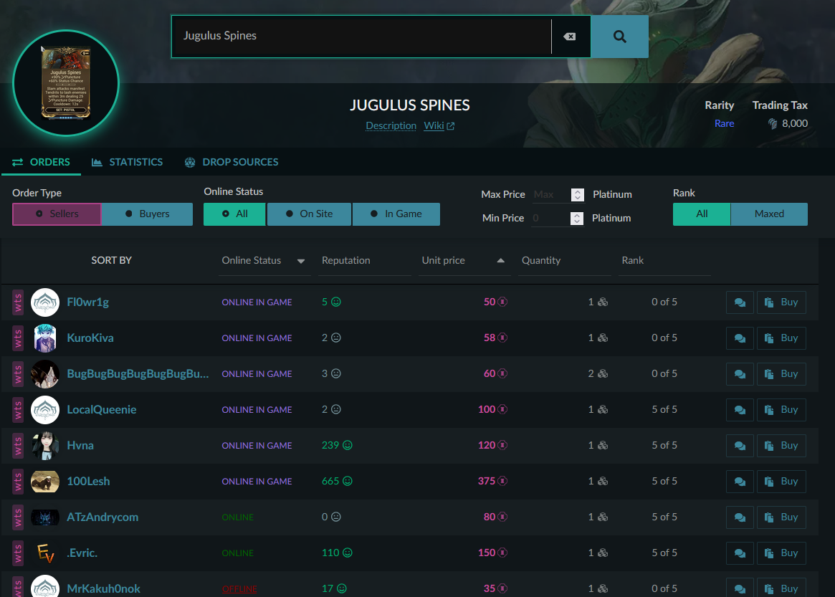Start chat with Hvna

[x=740, y=445]
